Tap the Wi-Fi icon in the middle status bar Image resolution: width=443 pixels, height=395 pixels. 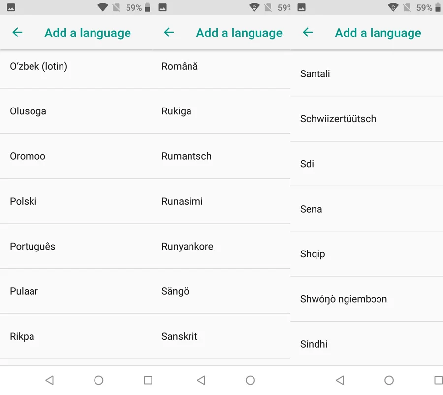pyautogui.click(x=254, y=7)
